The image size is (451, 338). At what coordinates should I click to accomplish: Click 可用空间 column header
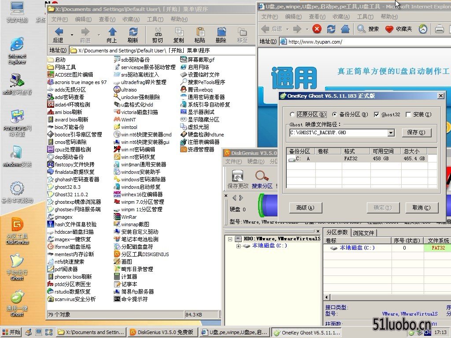(x=384, y=151)
